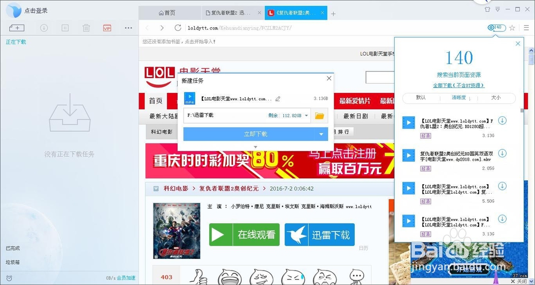Click the video icon of the 2.05G resource
The image size is (535, 285).
pyautogui.click(x=408, y=155)
